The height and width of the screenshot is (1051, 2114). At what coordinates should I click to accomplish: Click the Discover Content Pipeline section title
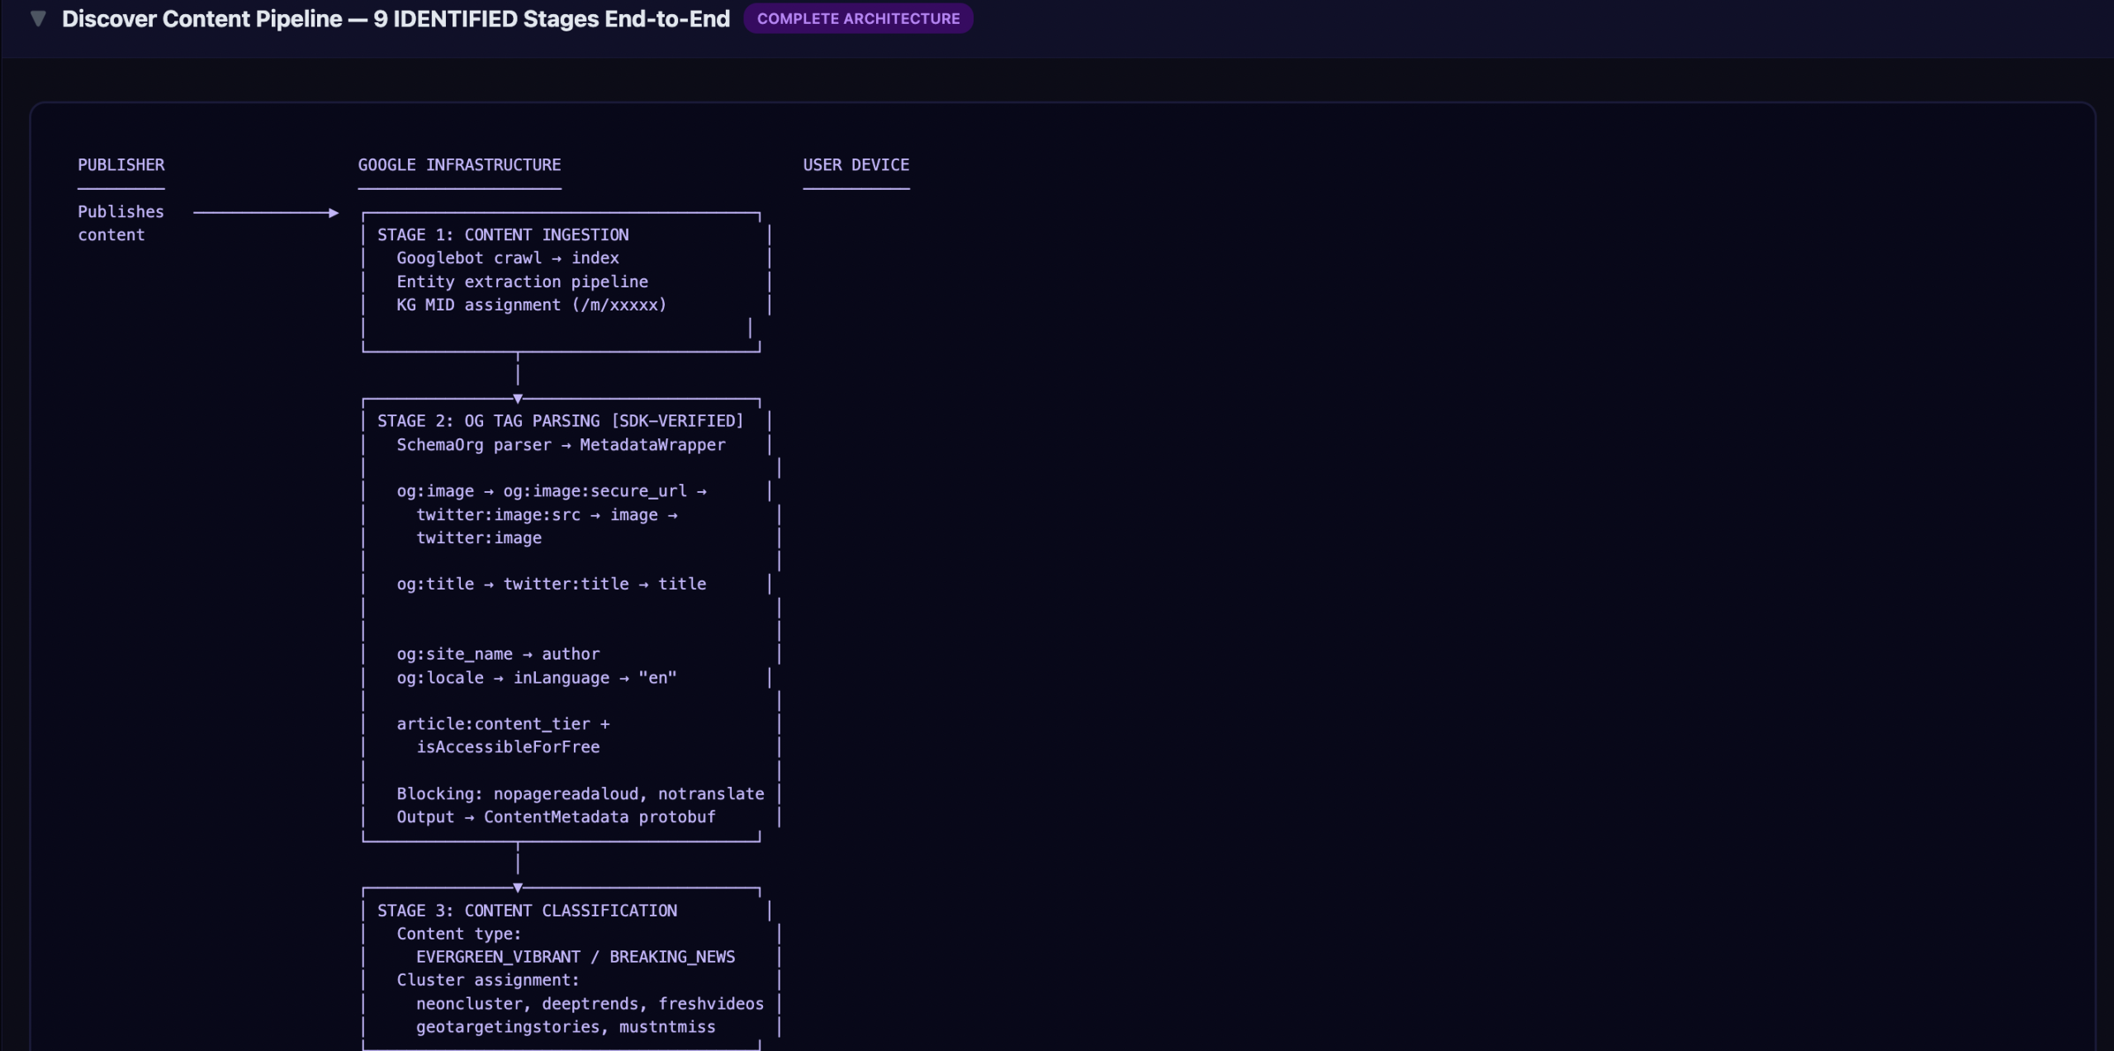[x=396, y=19]
